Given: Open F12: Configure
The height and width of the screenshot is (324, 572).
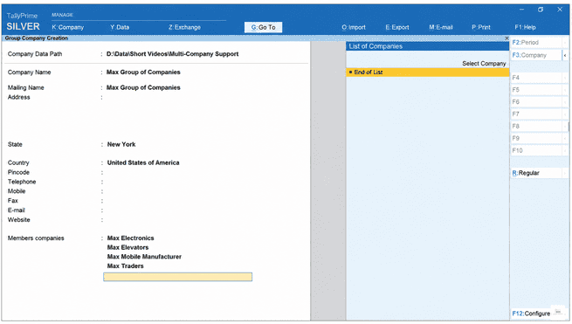Looking at the screenshot, I should coord(531,314).
